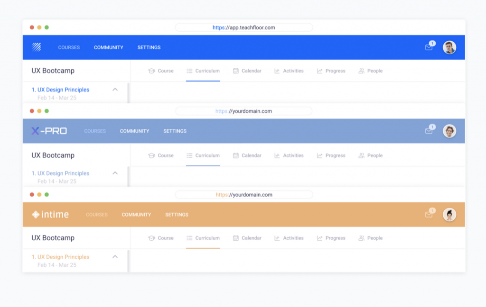
Task: Click the striped Teachfloor logo in blue header
Action: (37, 47)
